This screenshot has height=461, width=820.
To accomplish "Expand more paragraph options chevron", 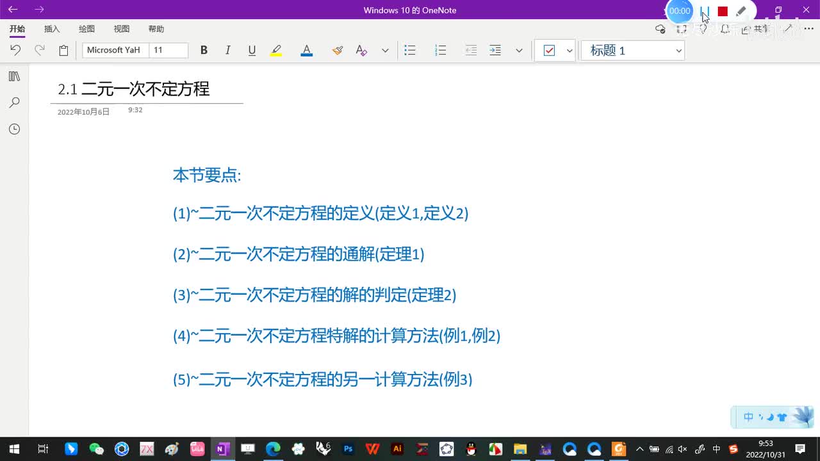I will (519, 51).
